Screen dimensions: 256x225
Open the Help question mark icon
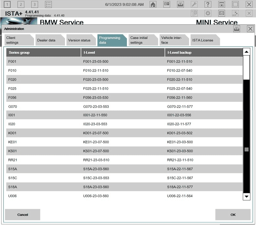click(208, 4)
